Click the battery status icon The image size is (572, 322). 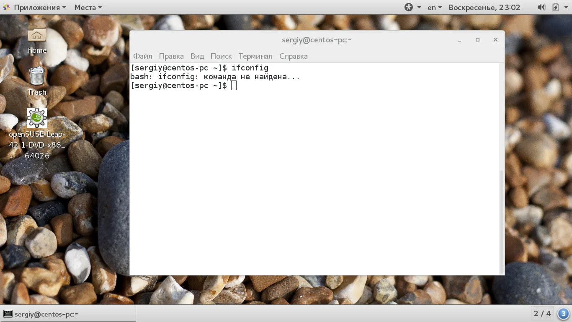pyautogui.click(x=556, y=7)
